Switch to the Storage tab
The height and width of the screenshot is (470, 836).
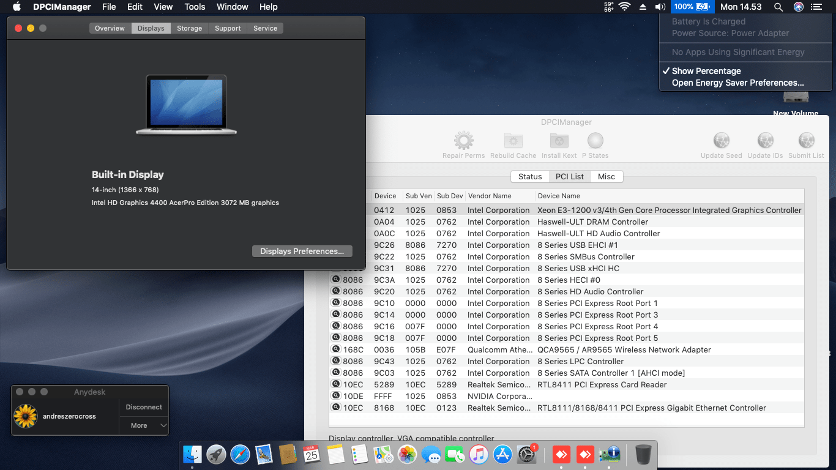(189, 28)
